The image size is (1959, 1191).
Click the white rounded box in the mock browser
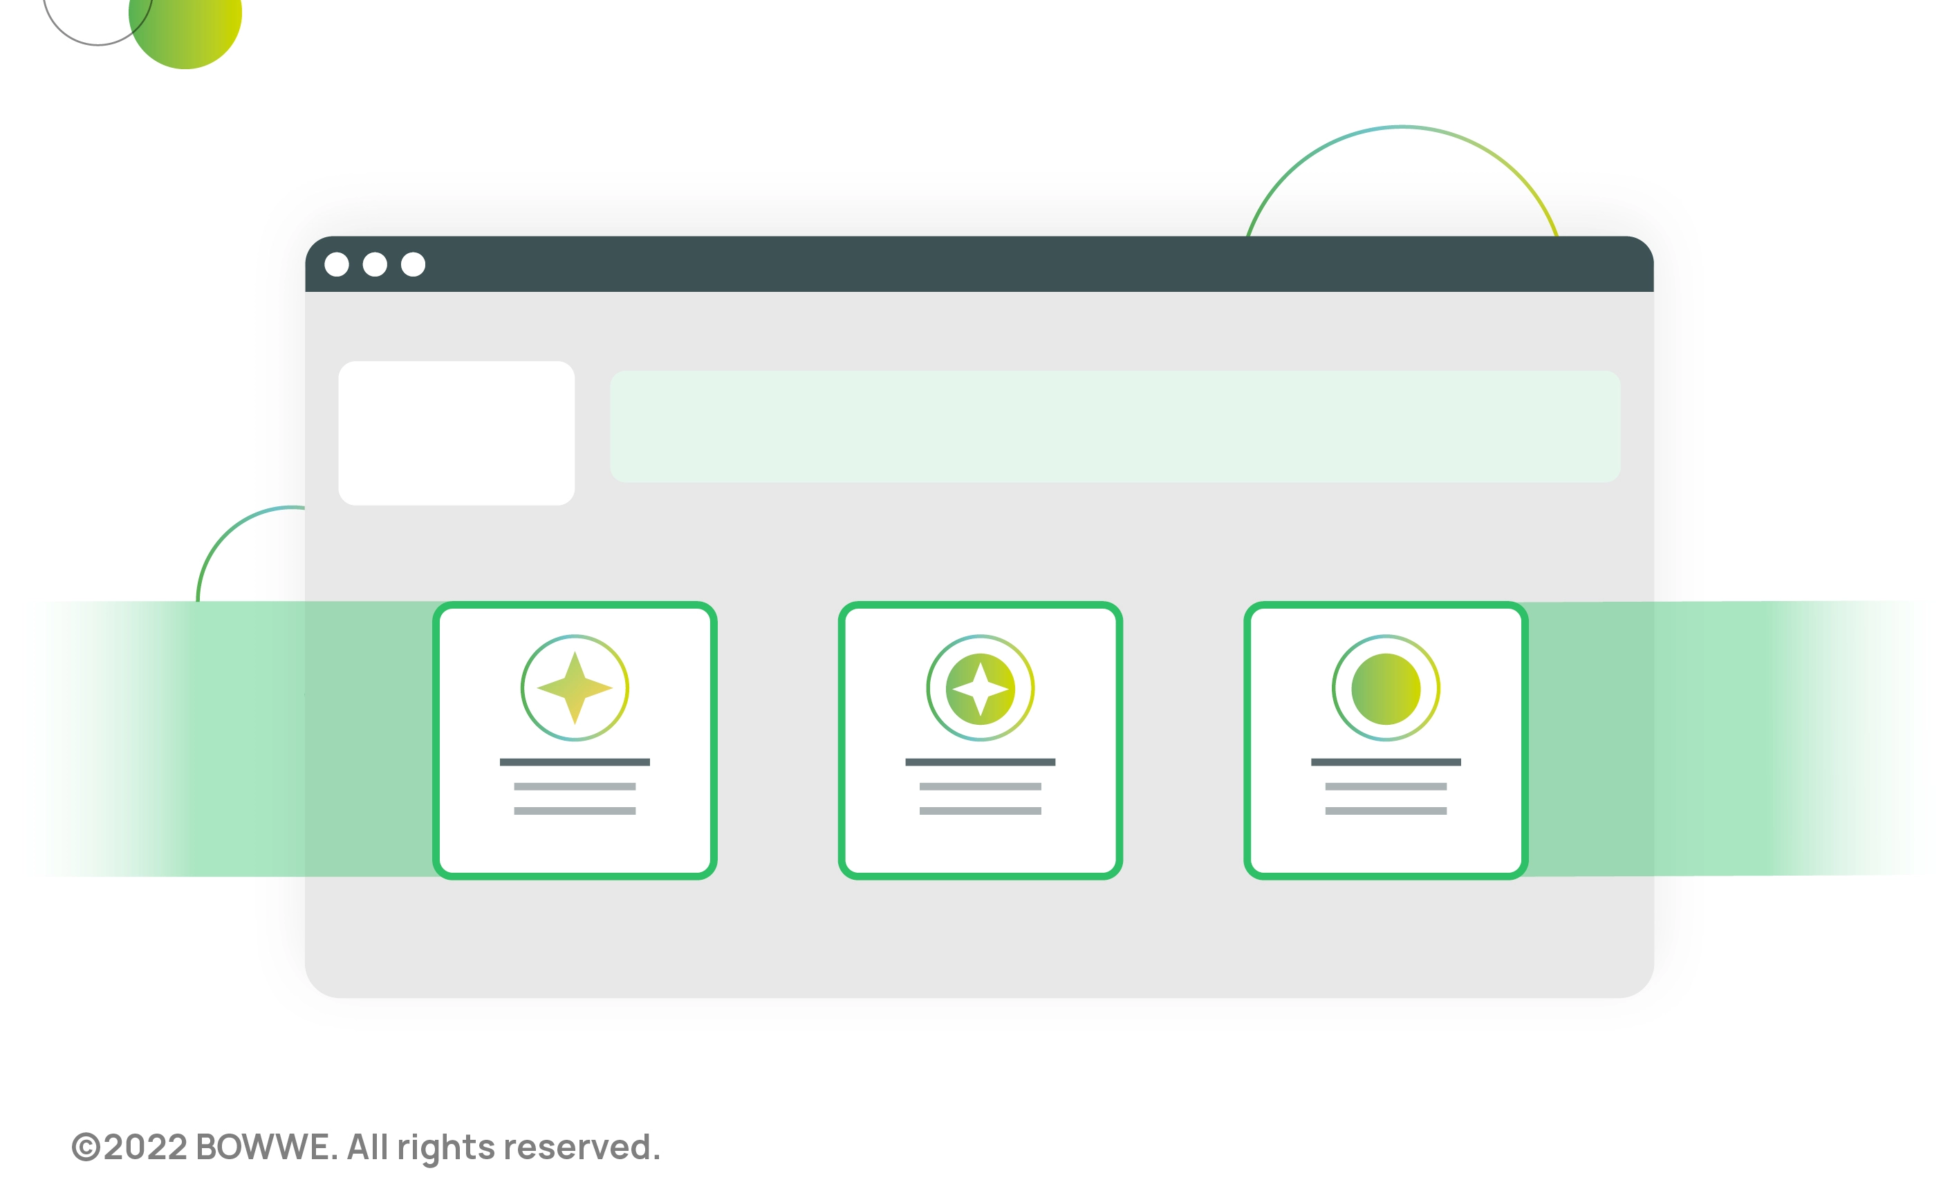pos(456,433)
